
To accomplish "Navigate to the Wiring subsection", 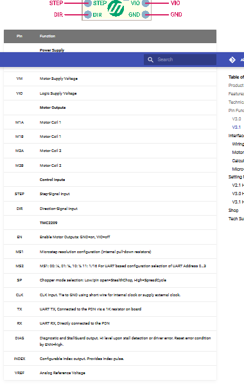I will 238,144.
